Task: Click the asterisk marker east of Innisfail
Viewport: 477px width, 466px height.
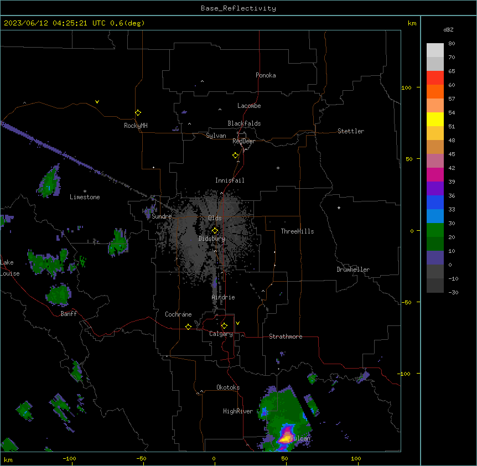Action: (278, 168)
